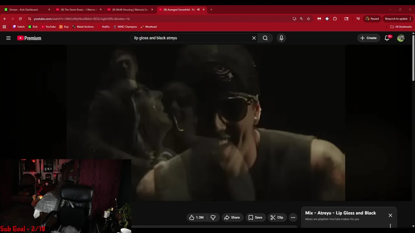Run search with magnifying glass button

click(265, 38)
